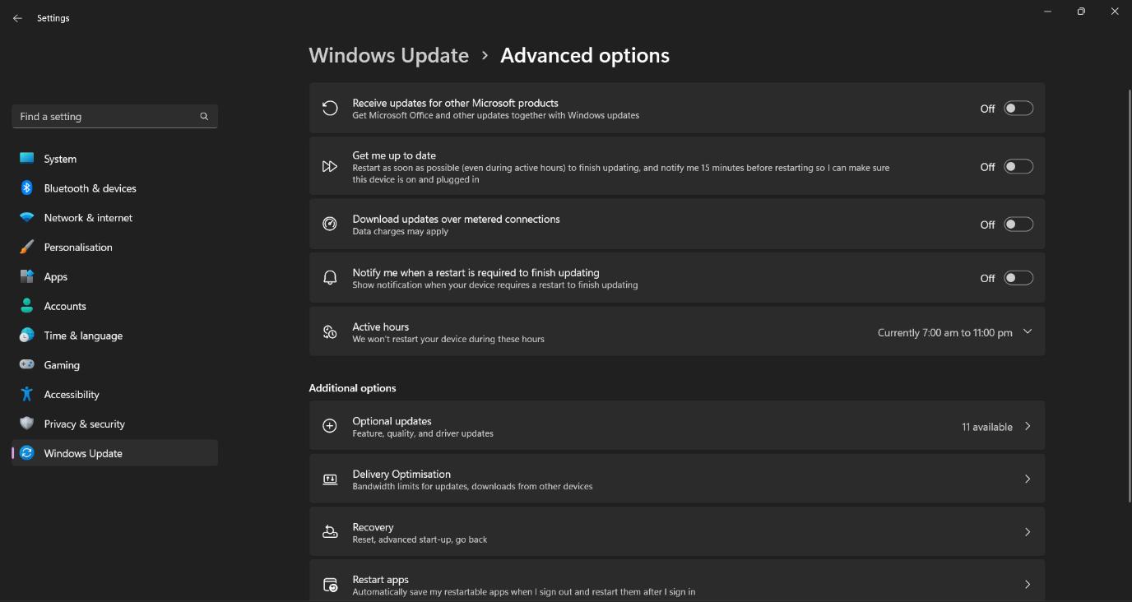Expand the Restart apps section

coord(1027,584)
